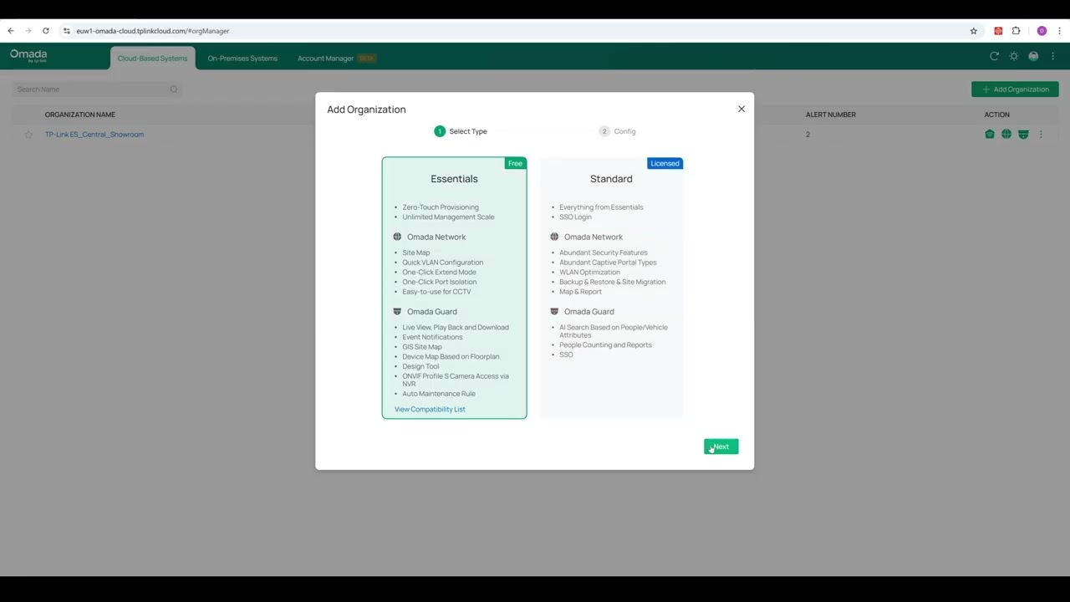Image resolution: width=1070 pixels, height=602 pixels.
Task: Reload the page in browser
Action: (46, 31)
